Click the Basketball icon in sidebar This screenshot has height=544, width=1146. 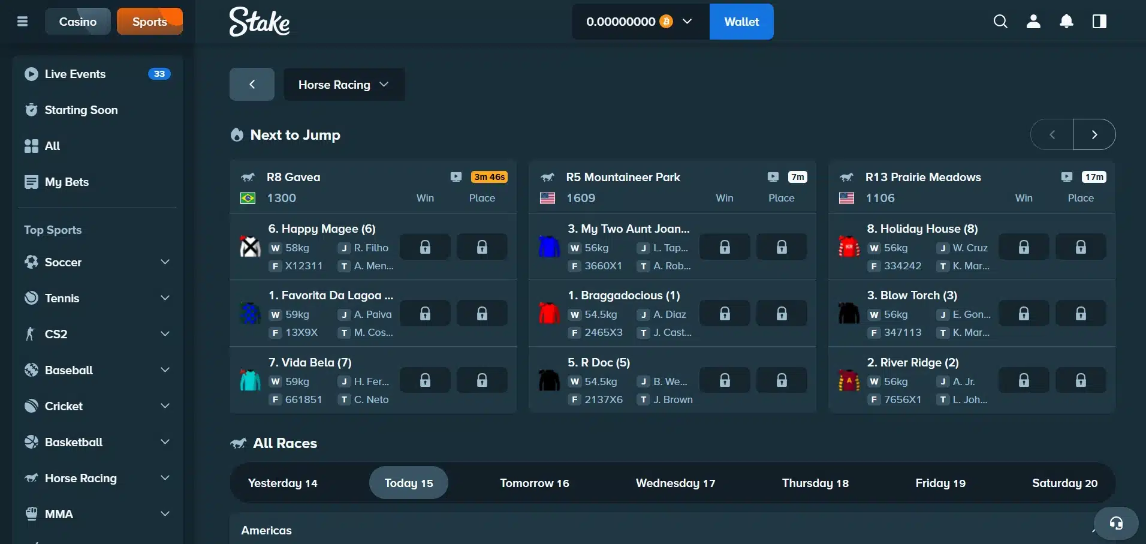31,442
